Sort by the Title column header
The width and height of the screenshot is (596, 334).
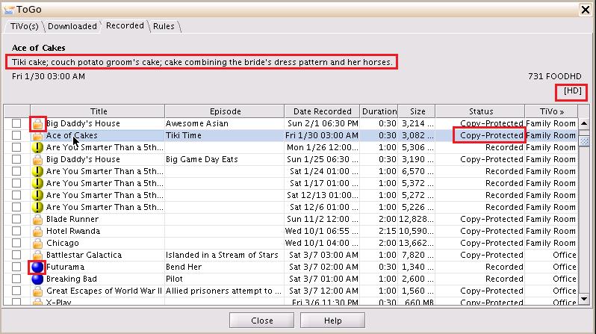coord(98,111)
